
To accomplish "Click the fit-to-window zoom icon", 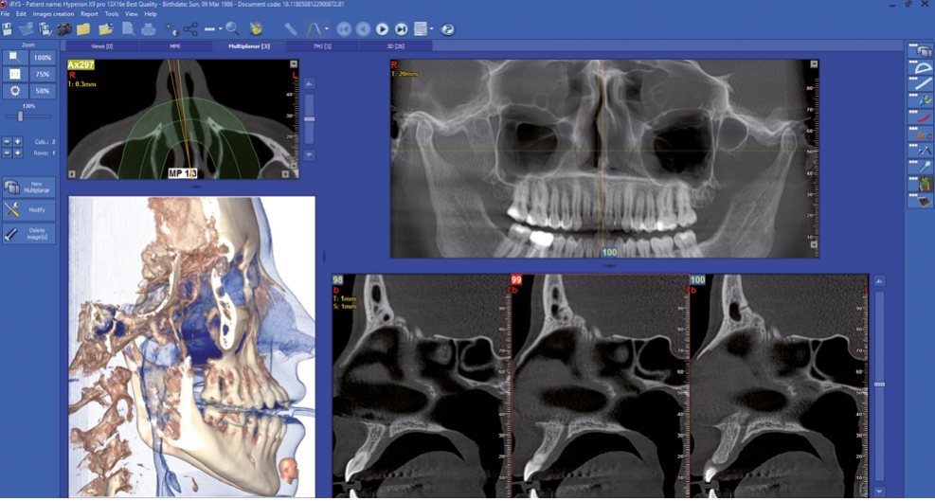I will click(15, 74).
